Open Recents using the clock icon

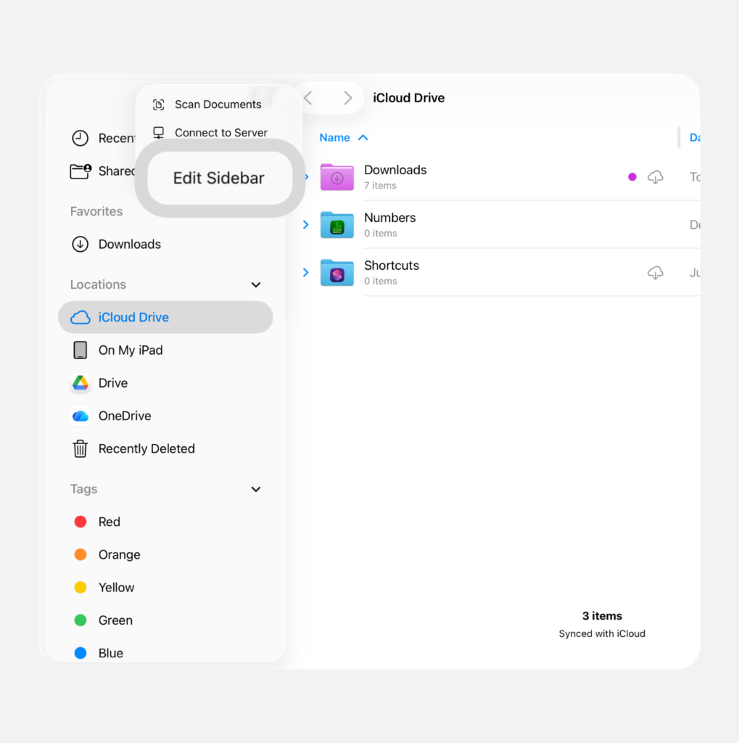[x=80, y=138]
